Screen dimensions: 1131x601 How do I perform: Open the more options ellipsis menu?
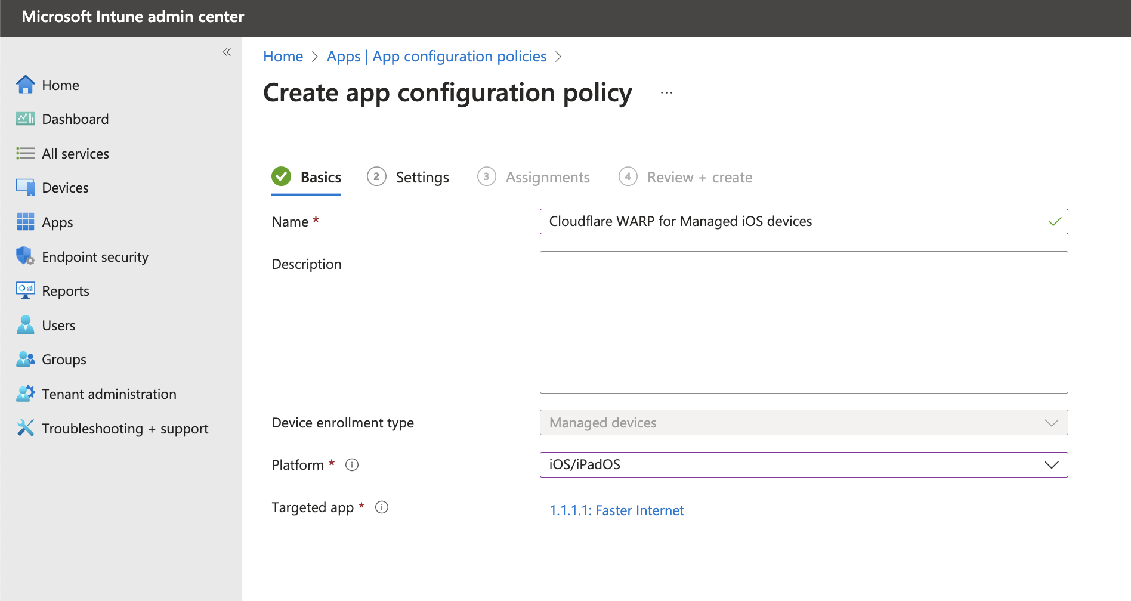666,93
